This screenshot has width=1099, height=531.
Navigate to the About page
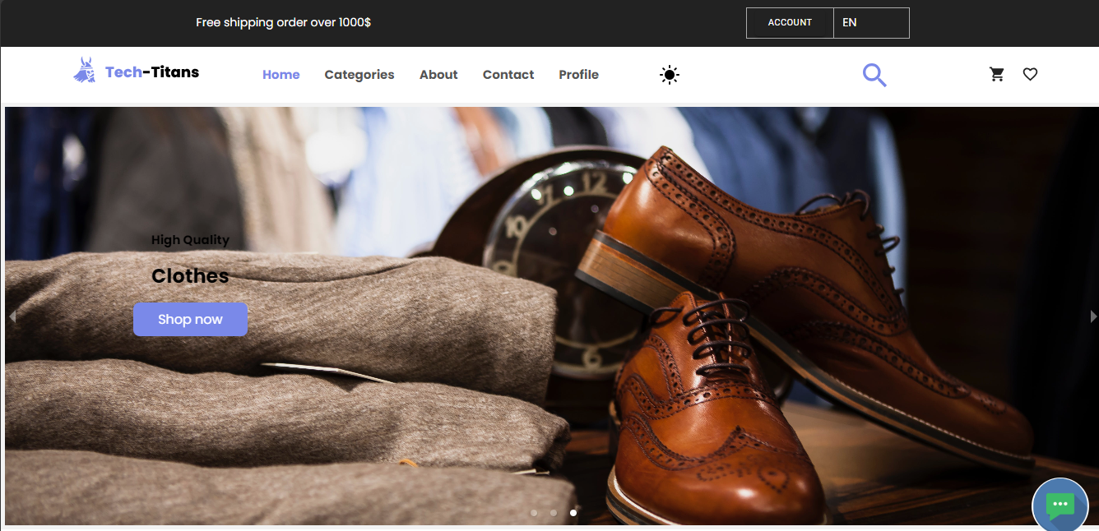(x=438, y=75)
